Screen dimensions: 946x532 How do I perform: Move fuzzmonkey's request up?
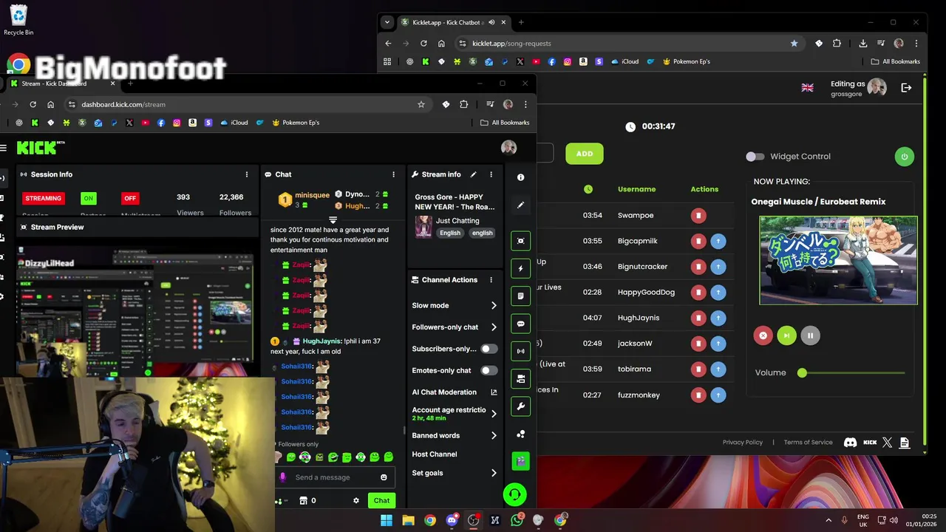tap(718, 395)
